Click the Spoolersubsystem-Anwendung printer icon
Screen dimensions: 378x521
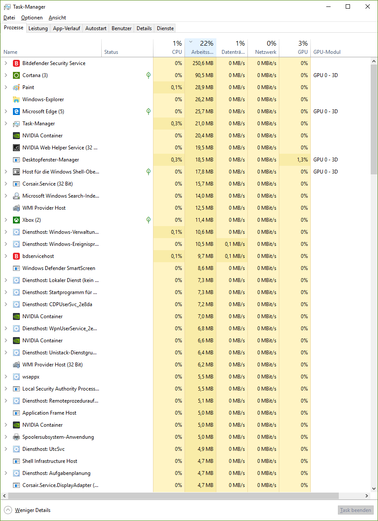[x=16, y=437]
